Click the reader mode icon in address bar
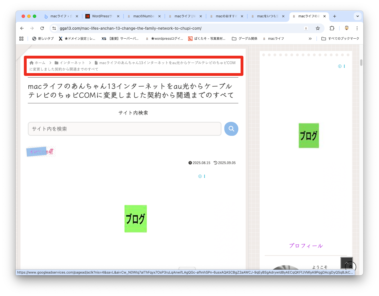Viewport: 379px width, 296px height. pyautogui.click(x=306, y=28)
